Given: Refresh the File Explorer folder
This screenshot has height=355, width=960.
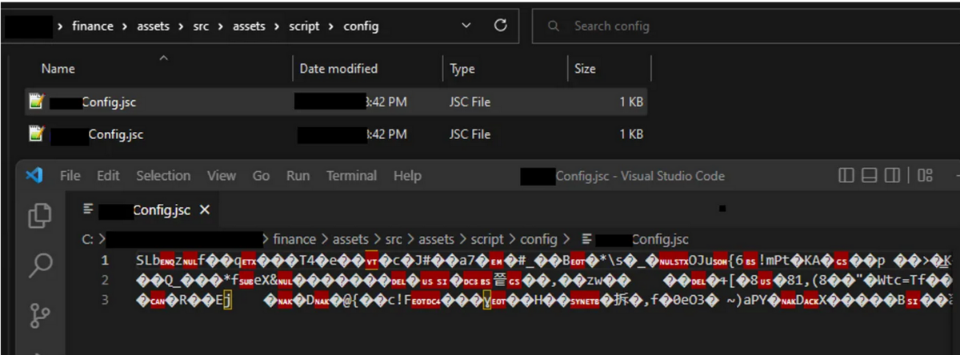Looking at the screenshot, I should coord(501,26).
